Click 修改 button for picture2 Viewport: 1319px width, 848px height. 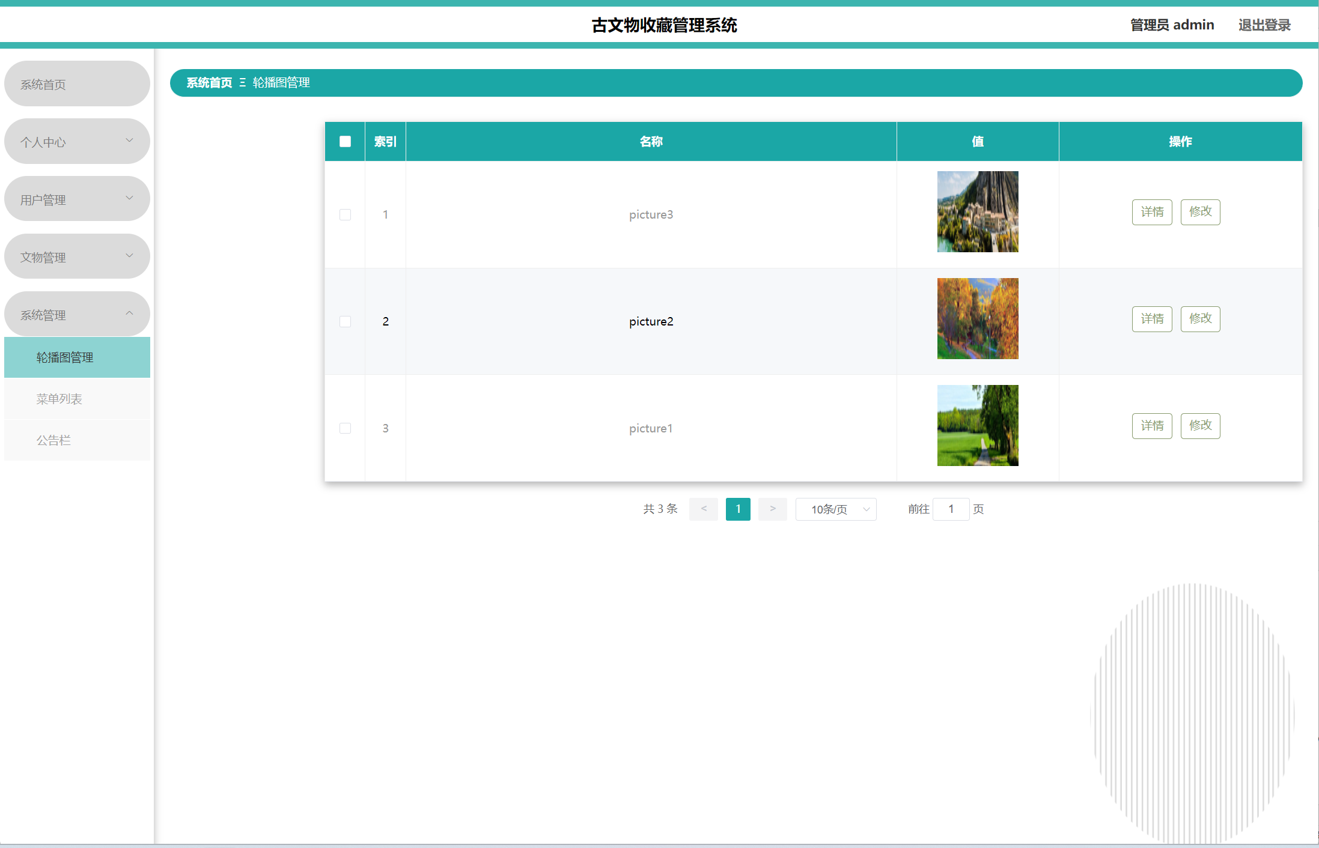pyautogui.click(x=1200, y=319)
